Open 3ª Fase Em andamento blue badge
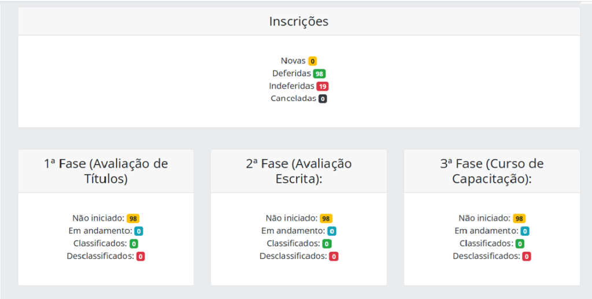This screenshot has width=592, height=299. (525, 231)
